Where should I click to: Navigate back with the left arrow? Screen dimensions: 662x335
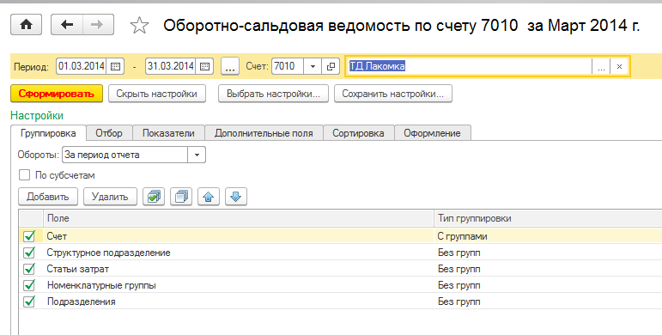pos(67,25)
